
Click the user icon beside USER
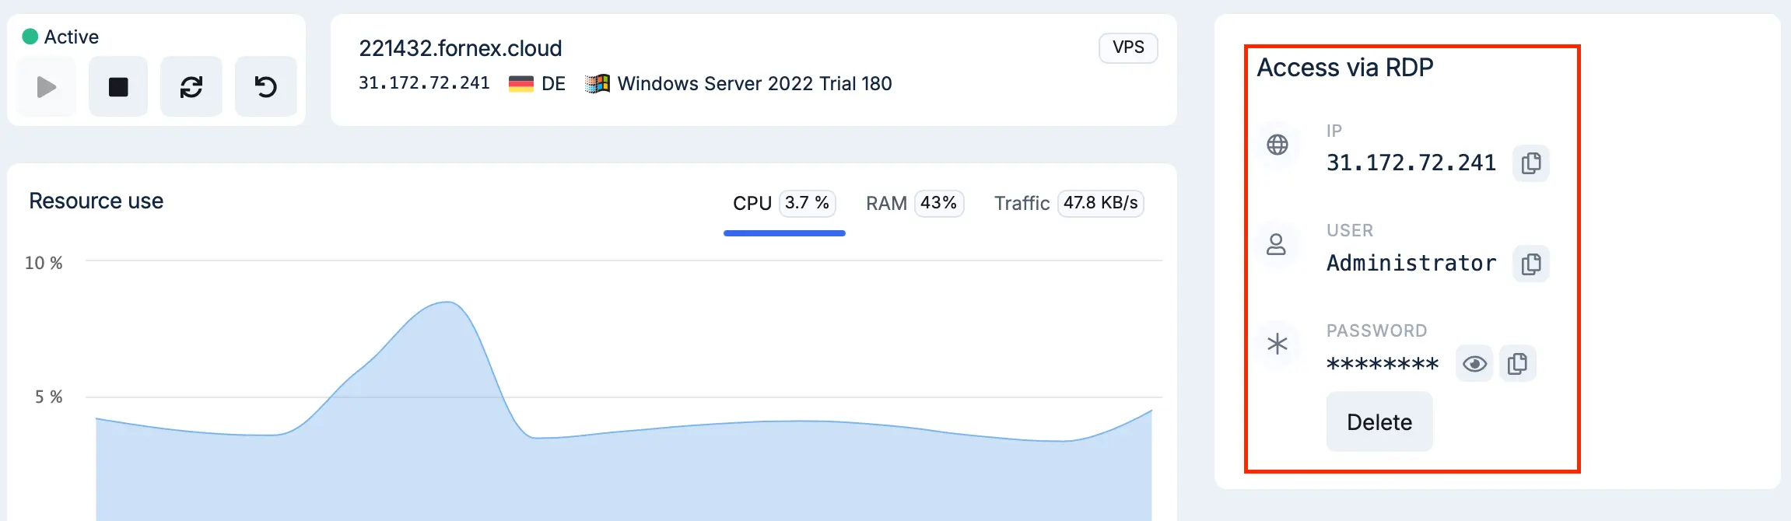1277,245
